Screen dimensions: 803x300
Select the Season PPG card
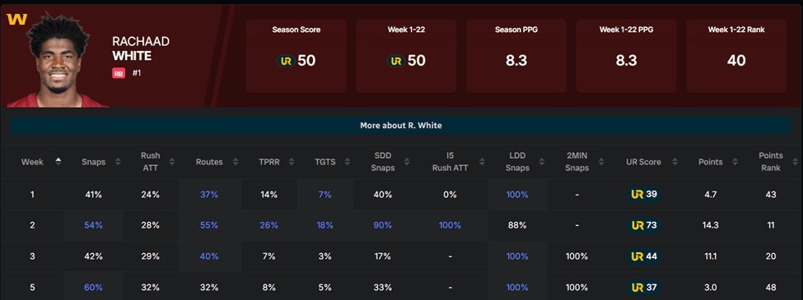click(x=516, y=56)
